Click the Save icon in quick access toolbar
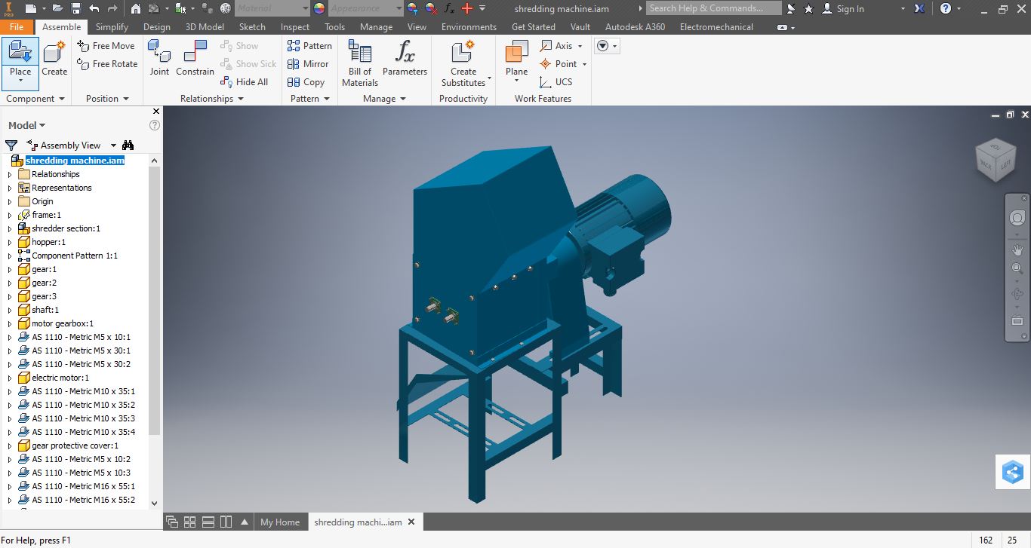Image resolution: width=1031 pixels, height=548 pixels. [76, 9]
